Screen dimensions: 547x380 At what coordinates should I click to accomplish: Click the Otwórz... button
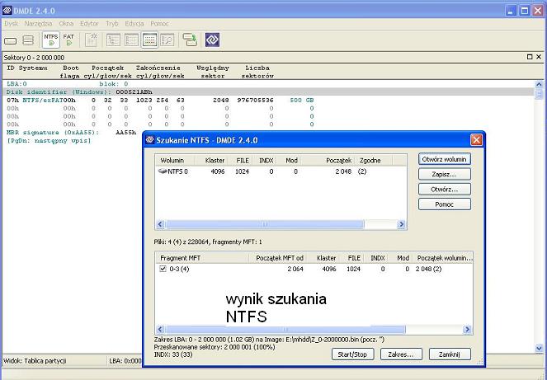tap(445, 190)
